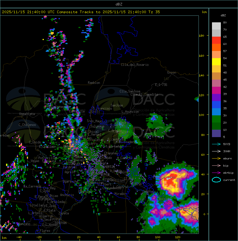Select the orange 57–60 dBZ swatch
This screenshot has width=238, height=241.
point(216,48)
